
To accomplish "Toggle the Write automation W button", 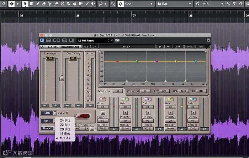I will (58, 40).
